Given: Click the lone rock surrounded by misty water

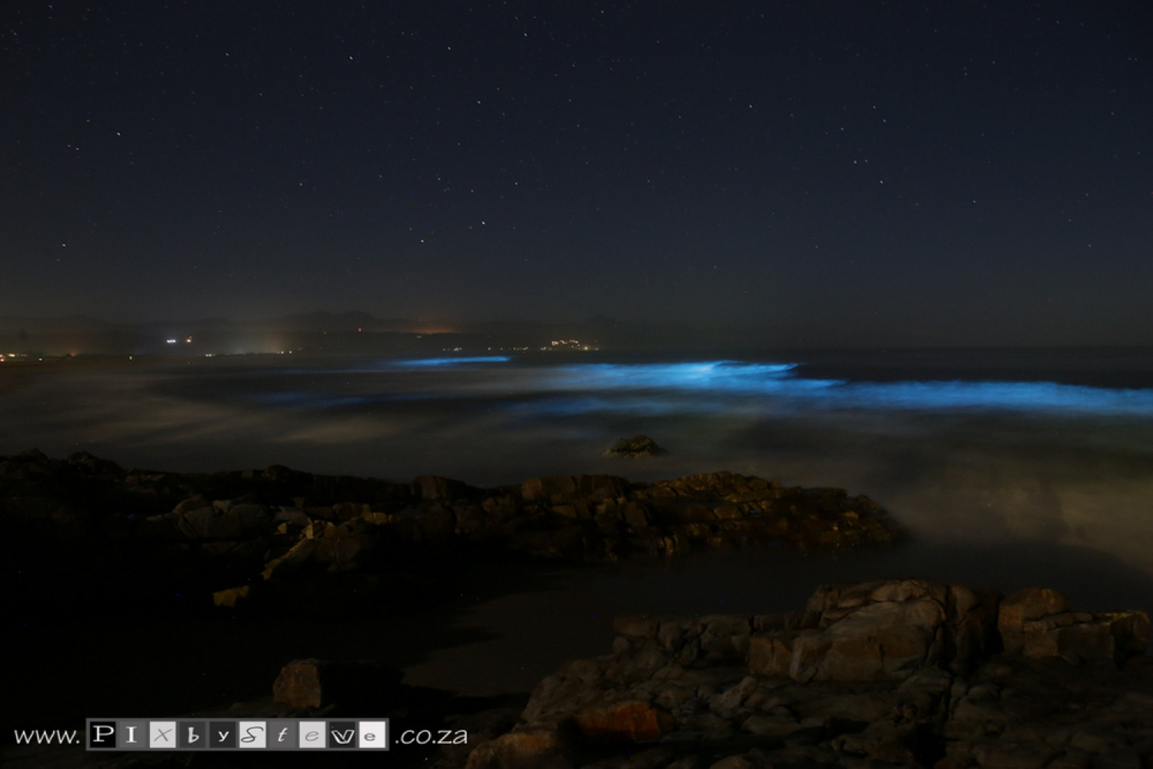Looking at the screenshot, I should [634, 447].
